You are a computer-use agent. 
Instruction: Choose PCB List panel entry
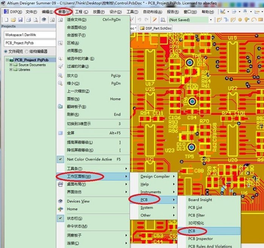(209, 207)
